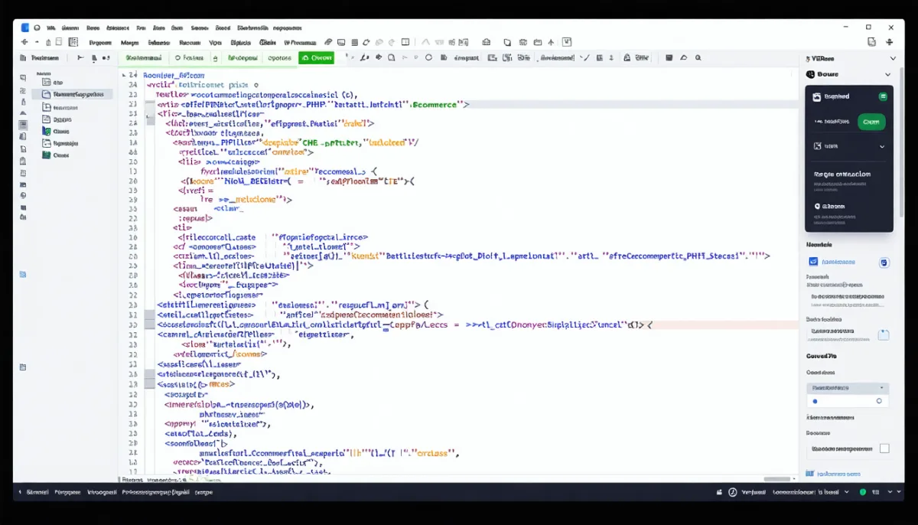Click the house icon in the top toolbar
918x525 pixels.
[486, 42]
